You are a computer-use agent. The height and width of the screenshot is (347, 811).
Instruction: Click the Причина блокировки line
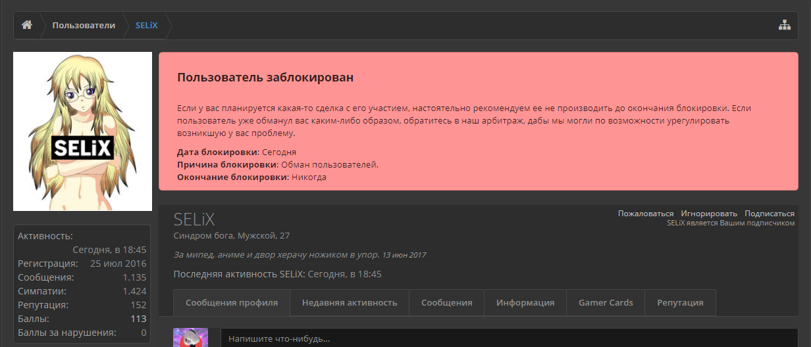pos(278,164)
